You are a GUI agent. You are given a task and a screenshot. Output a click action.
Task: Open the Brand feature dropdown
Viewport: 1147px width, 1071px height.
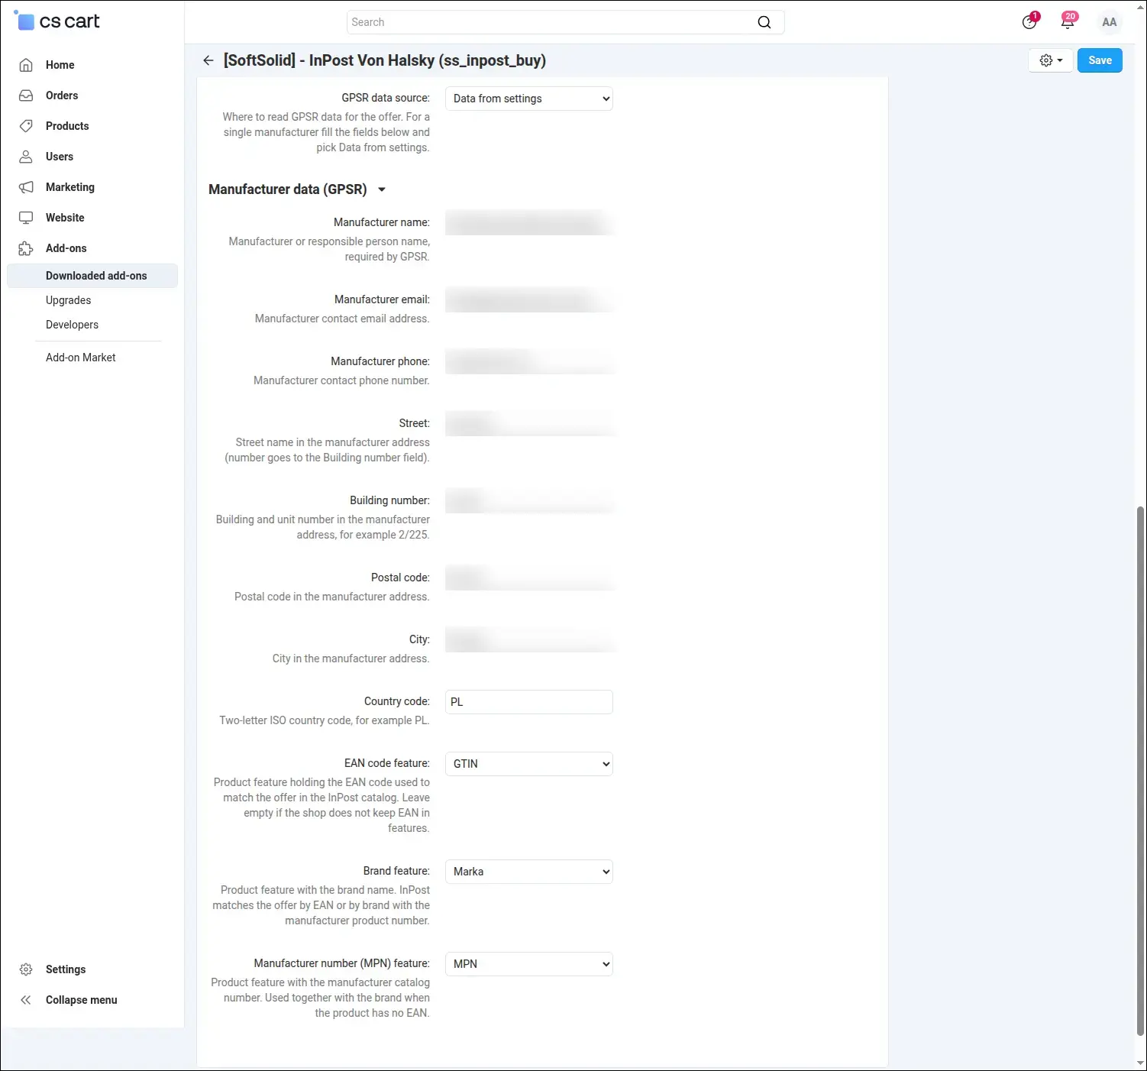pos(529,872)
